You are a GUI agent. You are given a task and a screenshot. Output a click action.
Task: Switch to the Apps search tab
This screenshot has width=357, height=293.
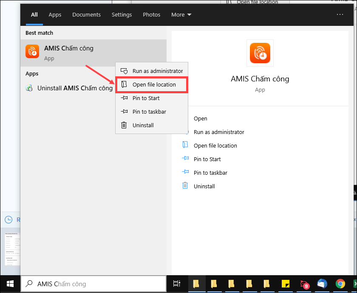coord(55,14)
